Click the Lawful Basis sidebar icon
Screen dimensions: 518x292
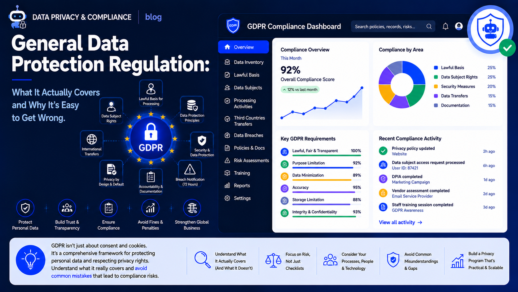(227, 75)
